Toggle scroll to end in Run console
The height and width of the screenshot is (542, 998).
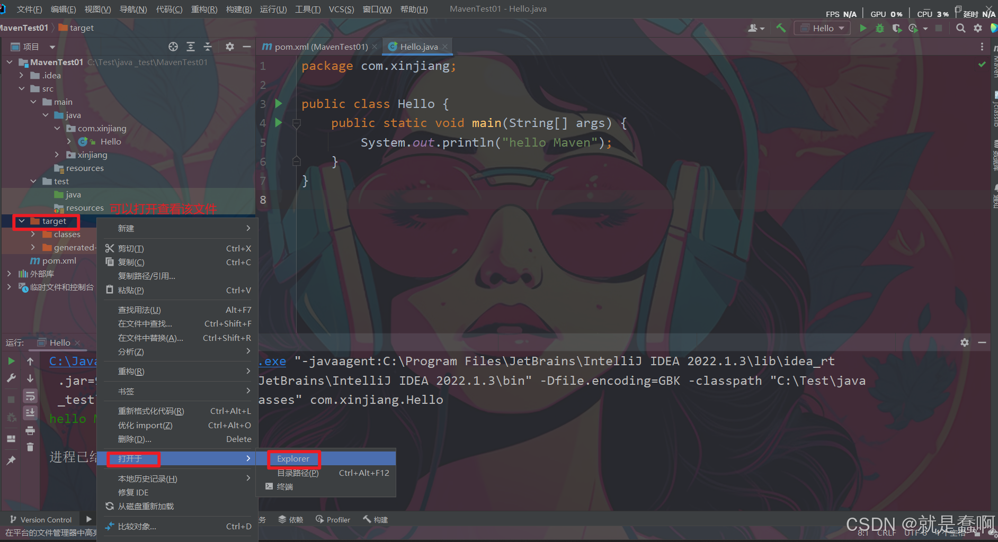tap(30, 413)
